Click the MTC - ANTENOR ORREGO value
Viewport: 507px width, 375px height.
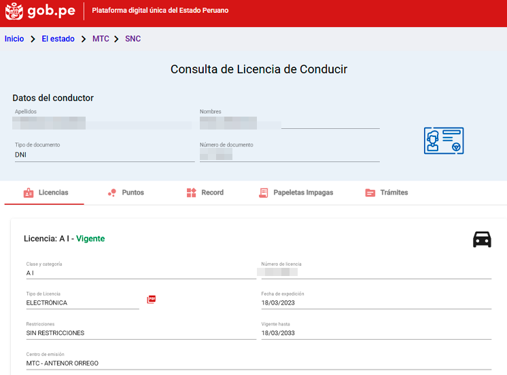pos(63,363)
